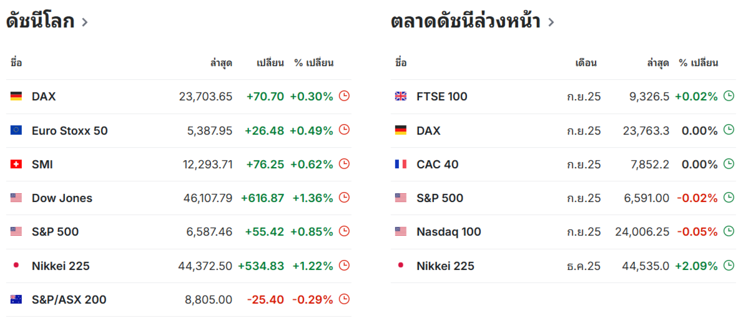This screenshot has width=743, height=321.
Task: Click the red clock icon beside Dow Jones +1.36%
Action: (345, 198)
